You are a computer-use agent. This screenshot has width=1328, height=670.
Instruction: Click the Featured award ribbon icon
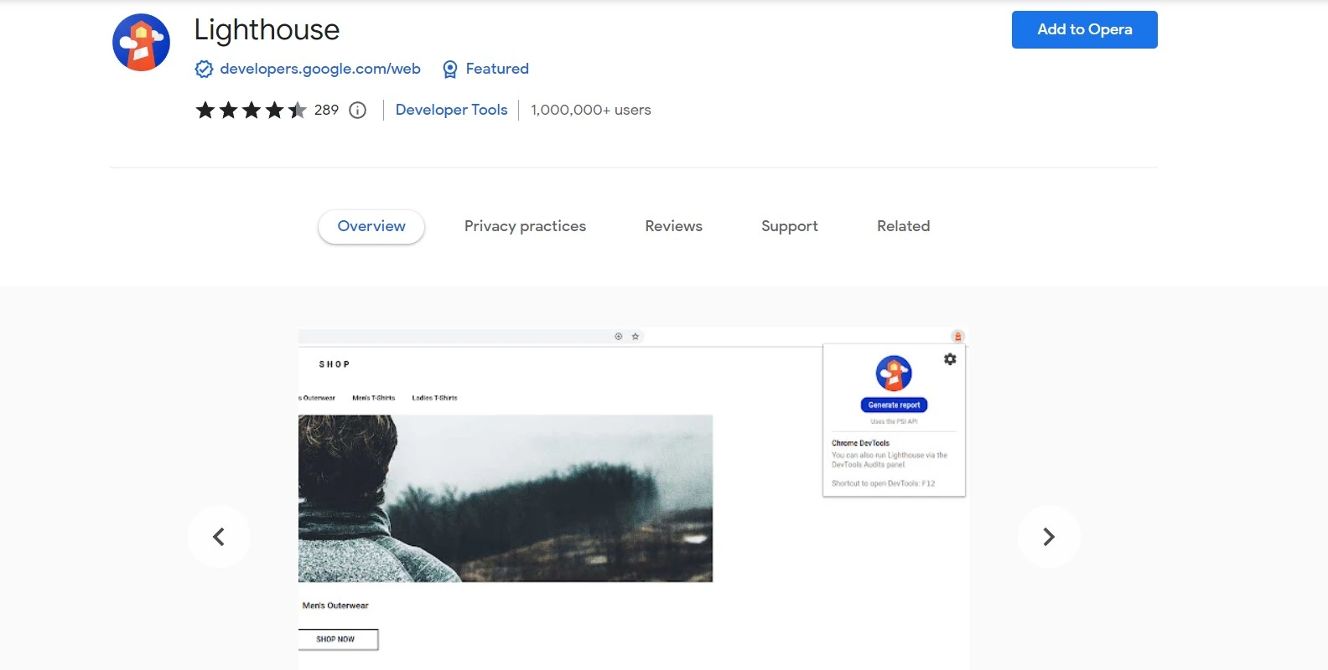pyautogui.click(x=450, y=70)
